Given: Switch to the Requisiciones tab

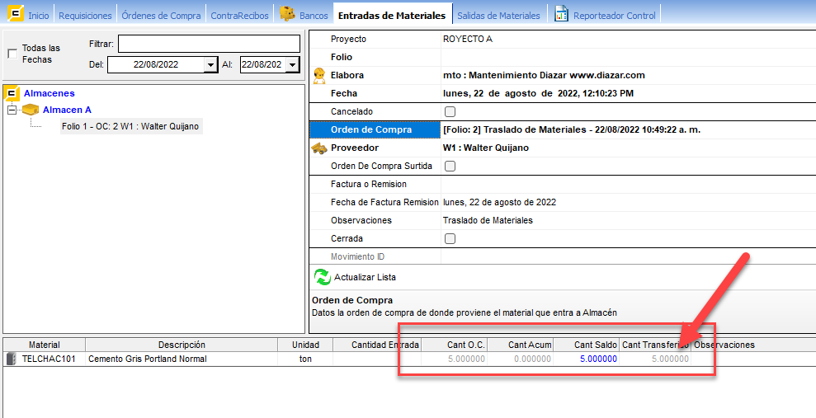Looking at the screenshot, I should [85, 16].
